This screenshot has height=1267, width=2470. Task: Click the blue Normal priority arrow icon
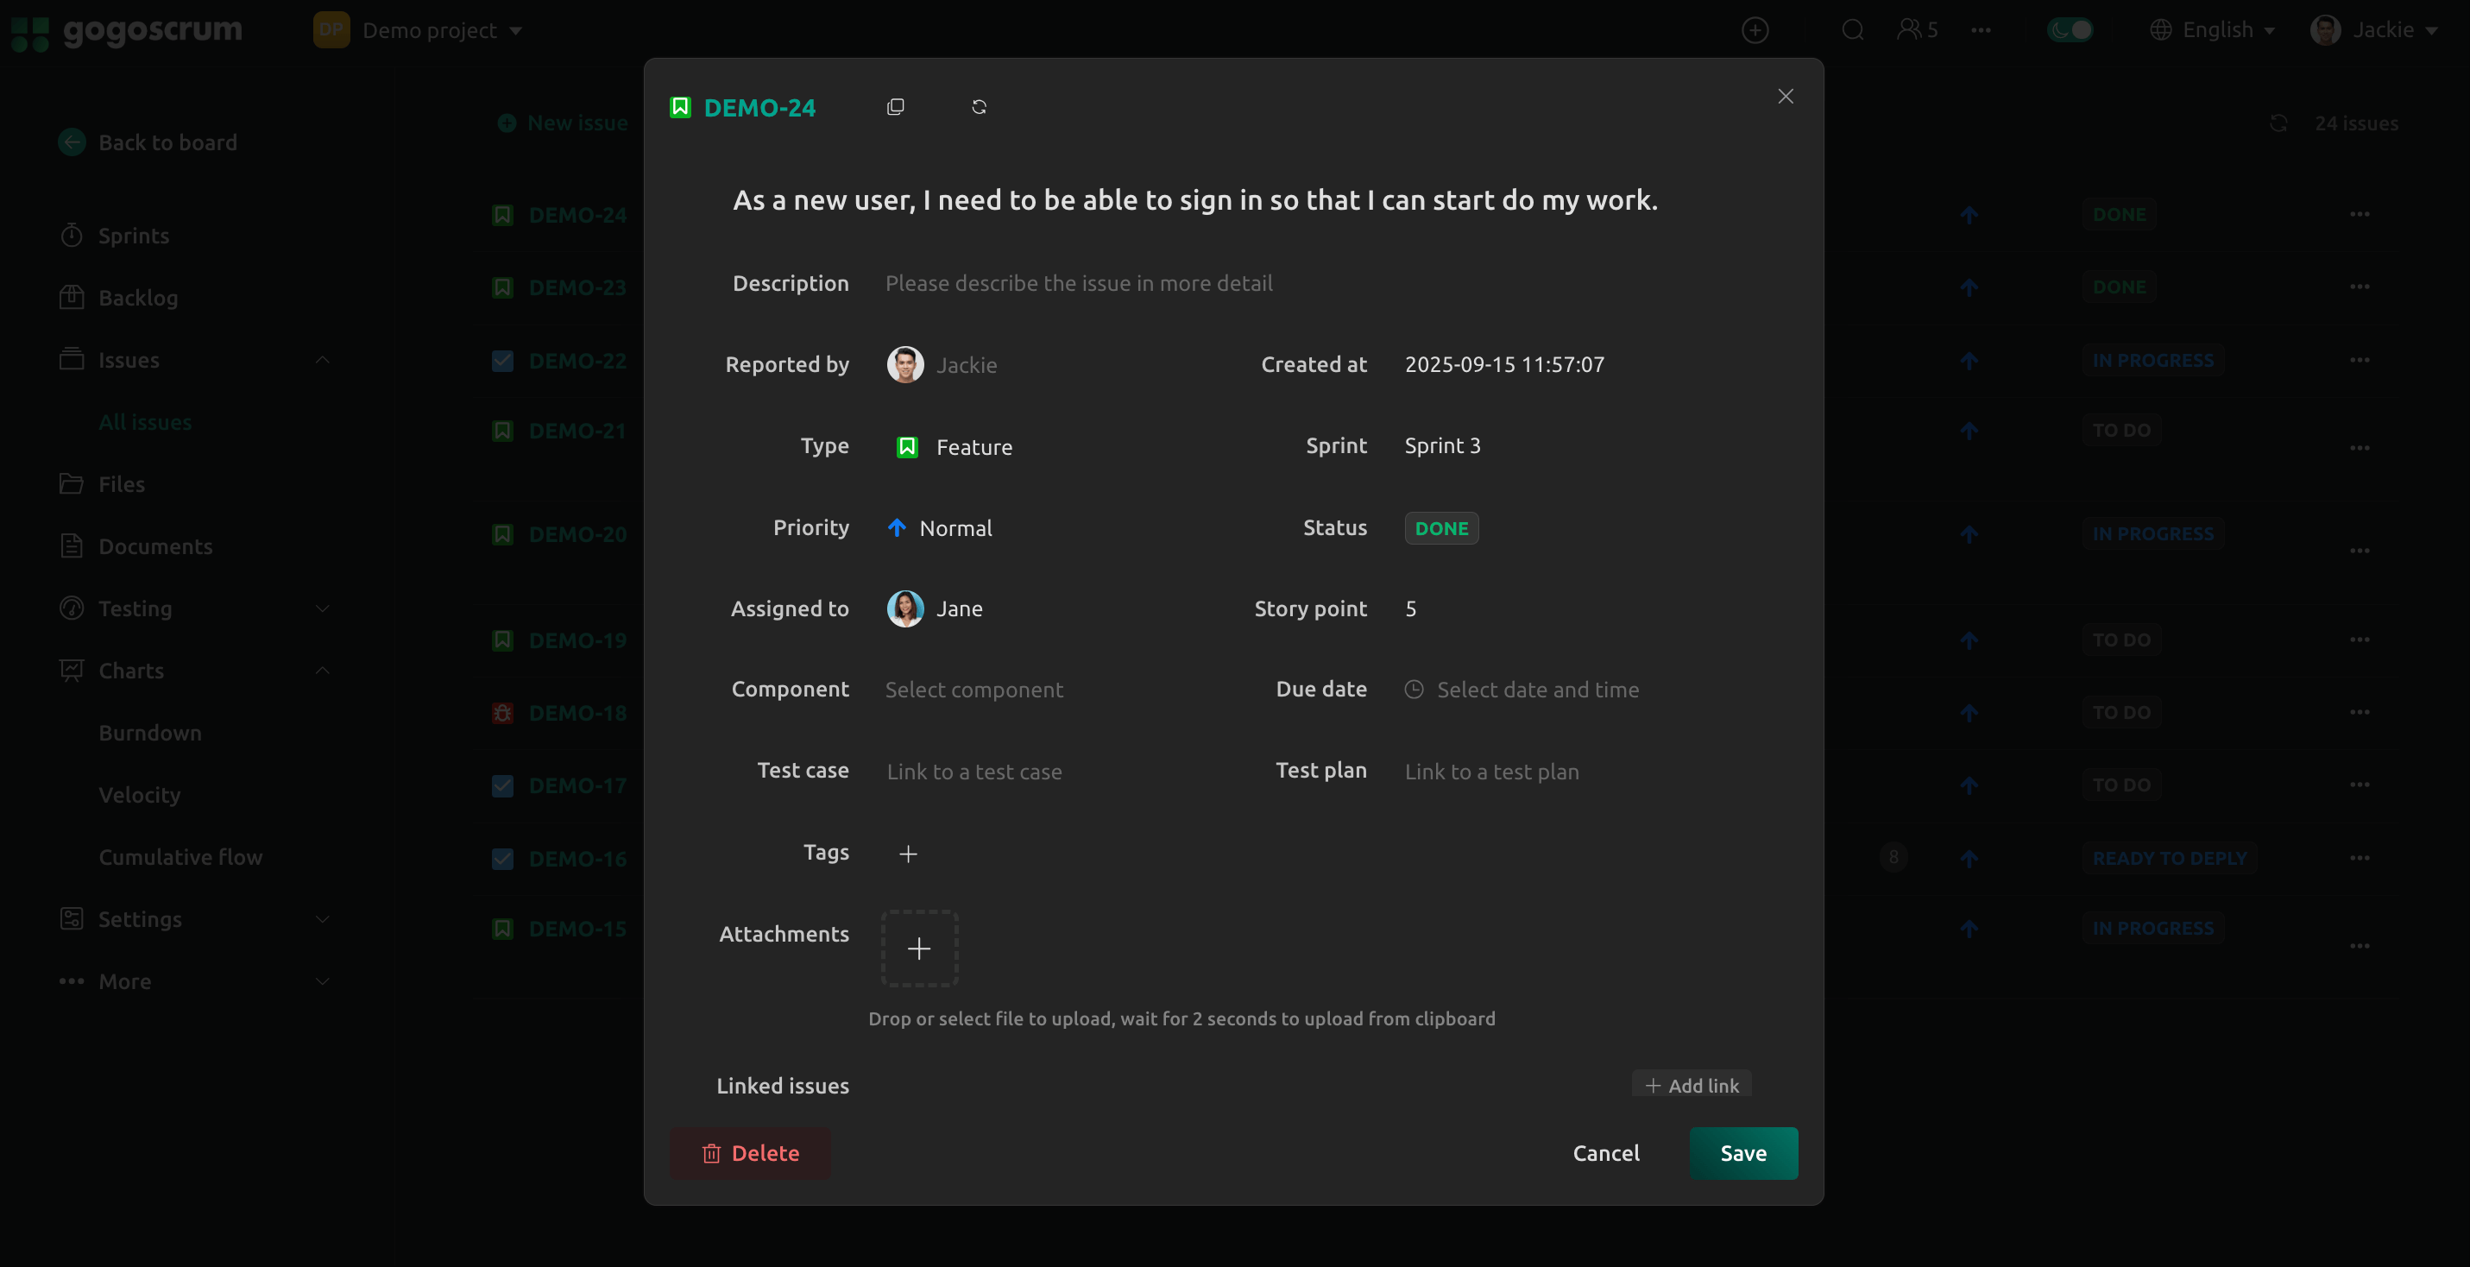[x=897, y=527]
